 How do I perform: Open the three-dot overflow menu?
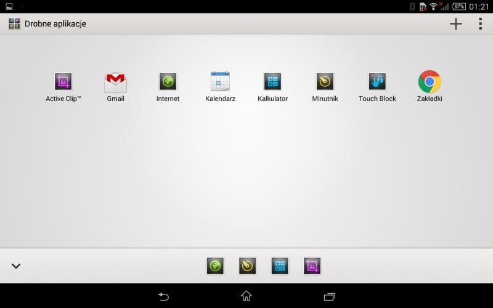point(480,23)
